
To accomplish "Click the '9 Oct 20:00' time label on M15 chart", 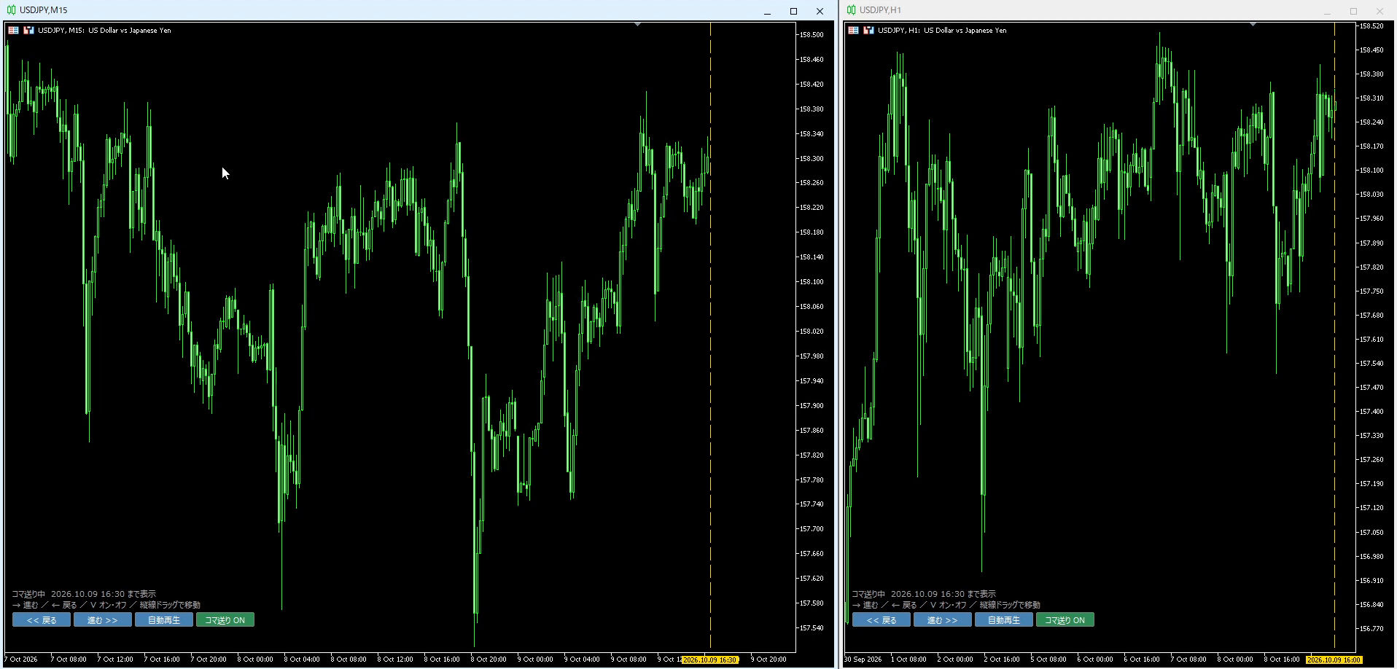I will 769,660.
